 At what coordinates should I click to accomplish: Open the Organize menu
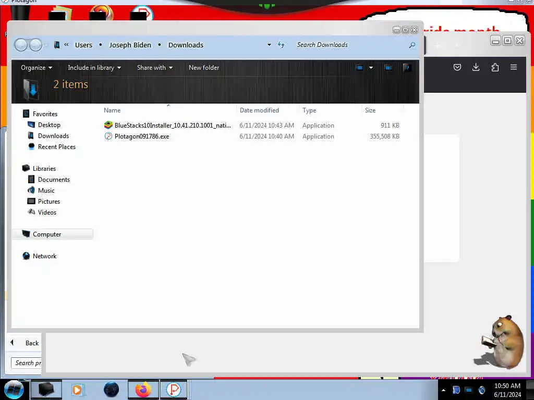tap(37, 68)
